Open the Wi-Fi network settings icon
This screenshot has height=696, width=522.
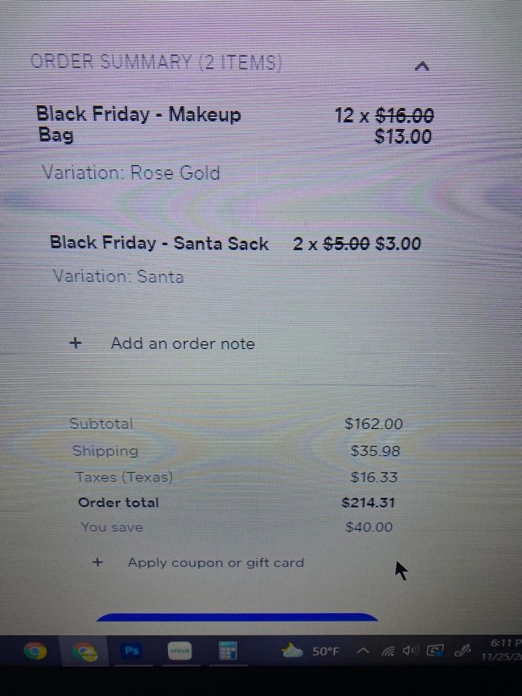tap(387, 652)
